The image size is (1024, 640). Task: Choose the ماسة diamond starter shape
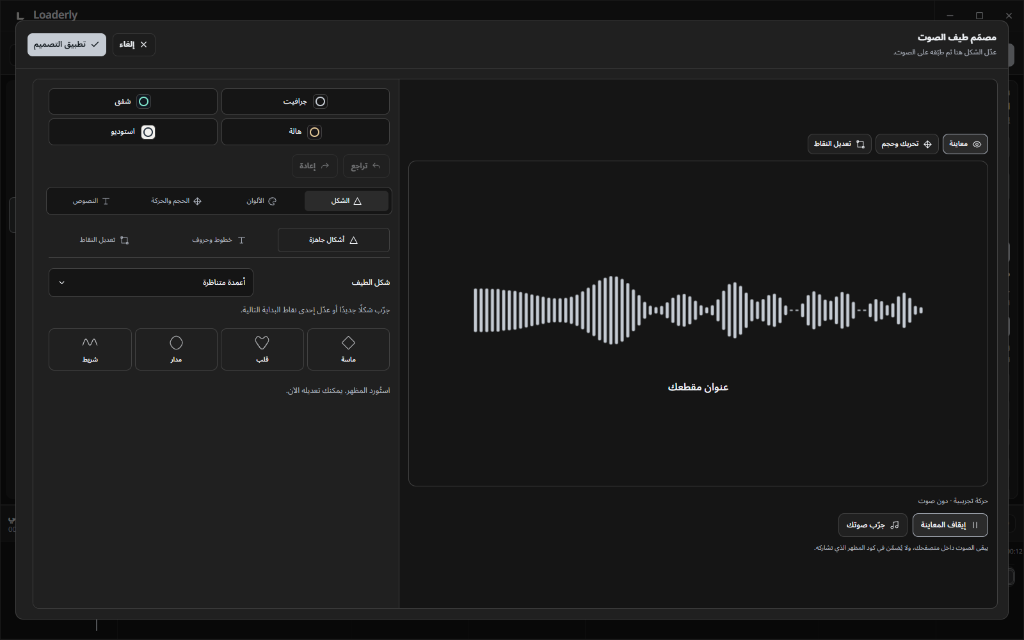(x=348, y=349)
